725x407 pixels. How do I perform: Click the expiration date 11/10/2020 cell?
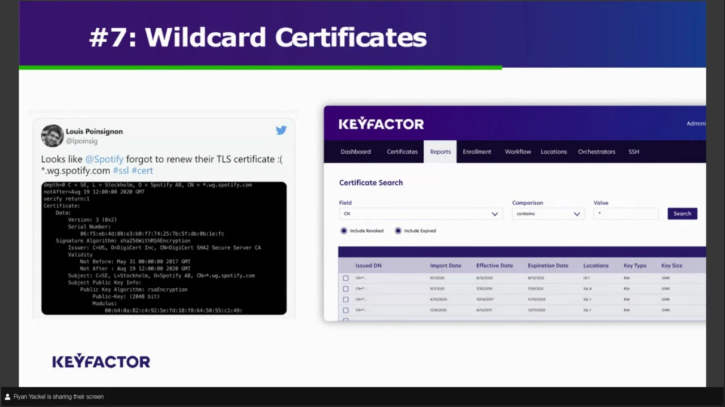tap(536, 300)
